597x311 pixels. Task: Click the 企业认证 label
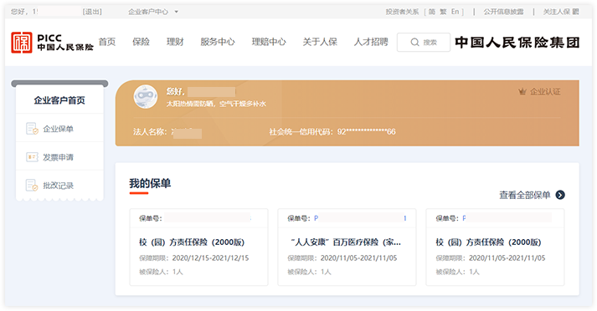click(545, 92)
